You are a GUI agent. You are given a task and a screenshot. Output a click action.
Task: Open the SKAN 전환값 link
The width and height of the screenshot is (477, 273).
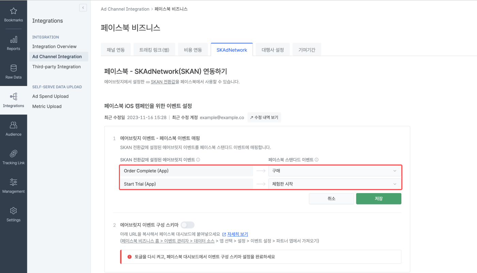[x=163, y=82]
